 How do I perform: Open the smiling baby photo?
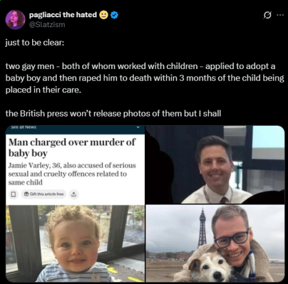coord(75,243)
